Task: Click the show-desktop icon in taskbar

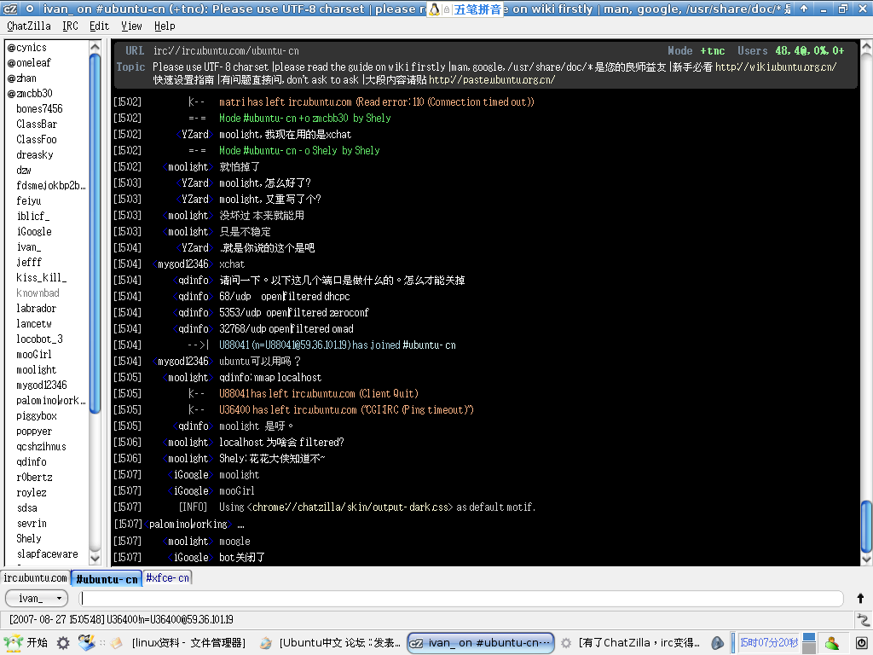Action: (86, 643)
